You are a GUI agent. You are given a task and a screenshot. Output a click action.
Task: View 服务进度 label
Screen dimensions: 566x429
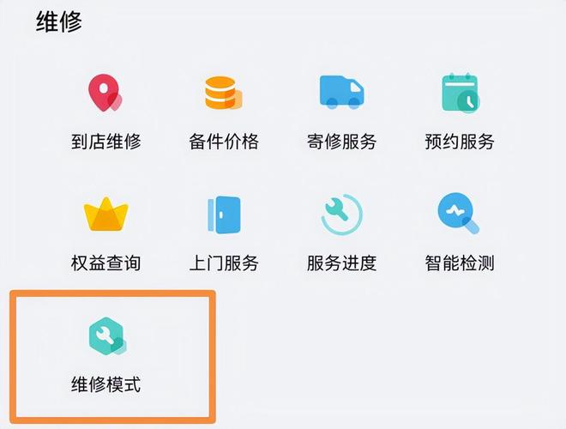[x=341, y=263]
